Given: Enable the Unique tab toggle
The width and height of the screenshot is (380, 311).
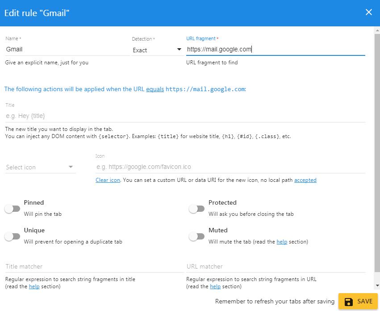Looking at the screenshot, I should [x=13, y=236].
